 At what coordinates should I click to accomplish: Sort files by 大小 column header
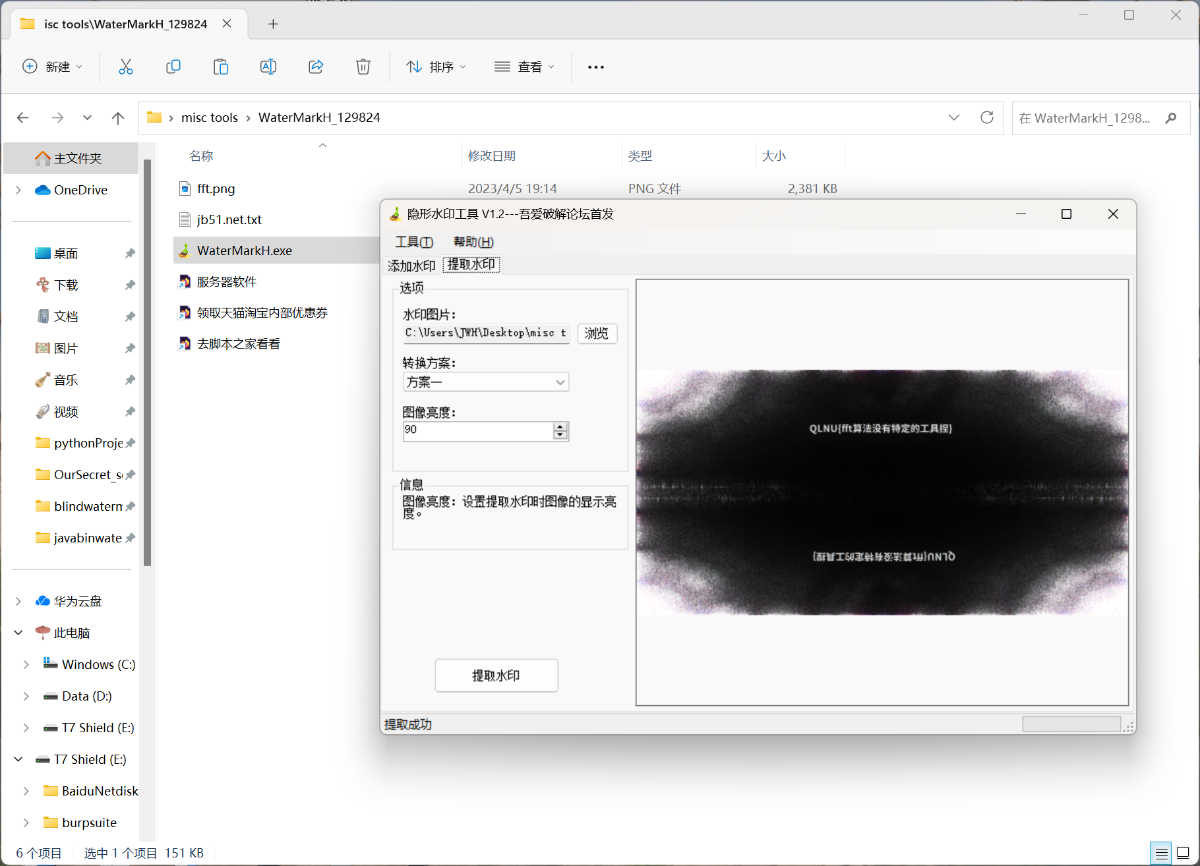[x=774, y=156]
